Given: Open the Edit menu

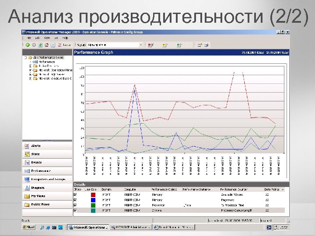Looking at the screenshot, I should click(37, 38).
